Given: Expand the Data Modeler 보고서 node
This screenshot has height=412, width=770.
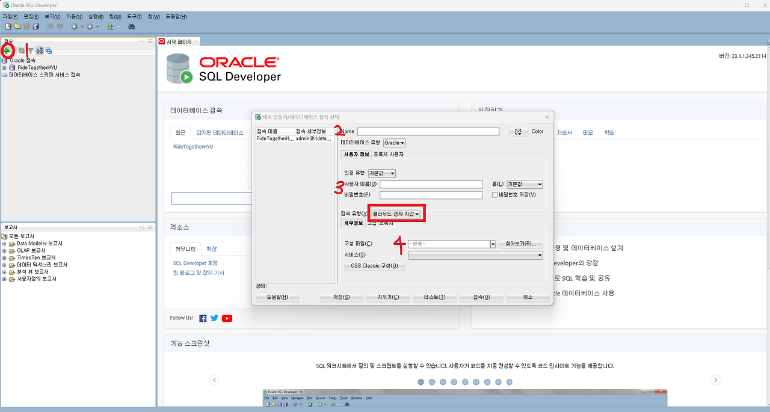Looking at the screenshot, I should tap(4, 244).
